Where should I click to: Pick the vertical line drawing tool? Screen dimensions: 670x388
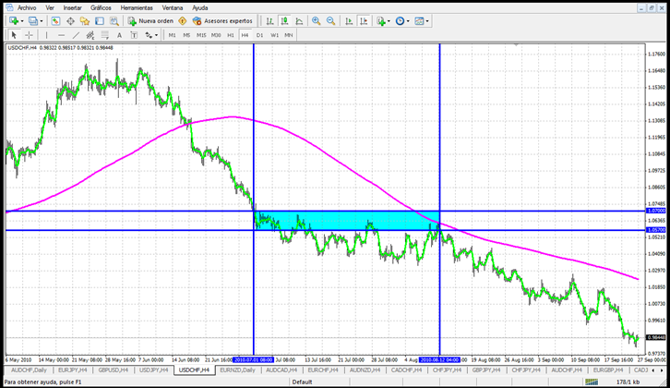pos(48,35)
